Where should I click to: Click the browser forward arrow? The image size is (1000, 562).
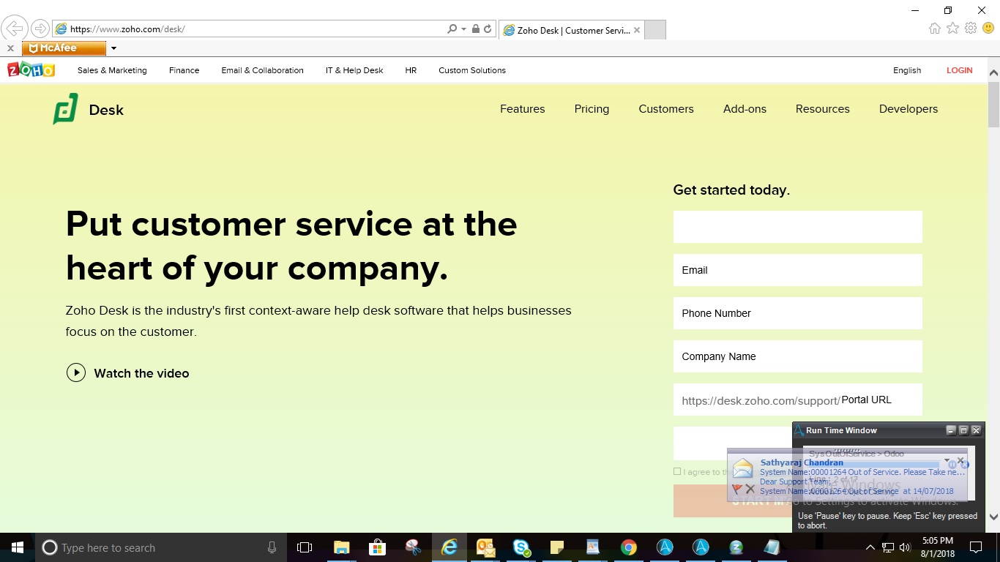pyautogui.click(x=40, y=29)
